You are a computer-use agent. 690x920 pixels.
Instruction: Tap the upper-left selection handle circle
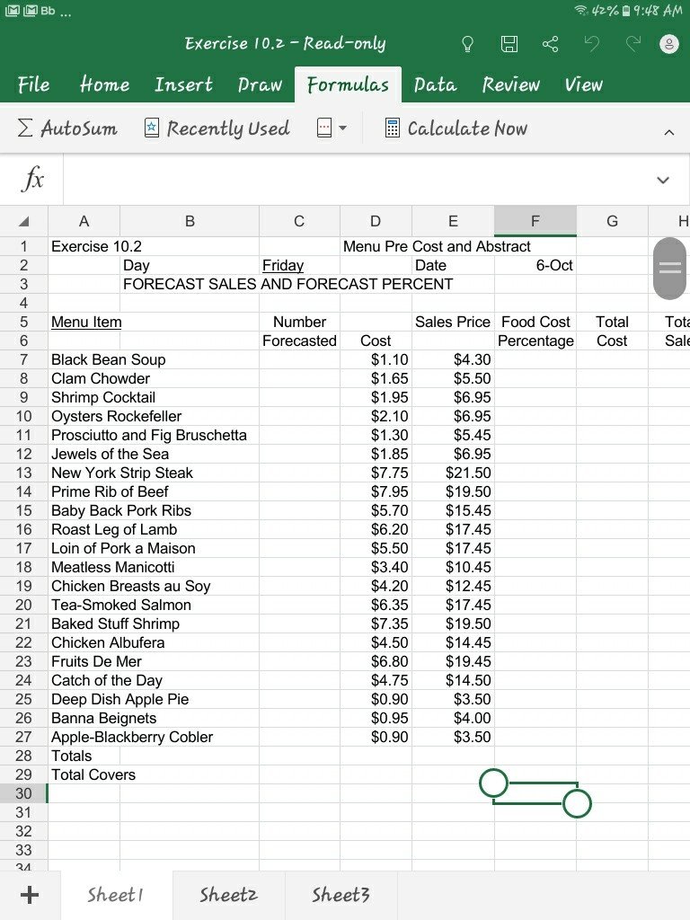coord(493,783)
